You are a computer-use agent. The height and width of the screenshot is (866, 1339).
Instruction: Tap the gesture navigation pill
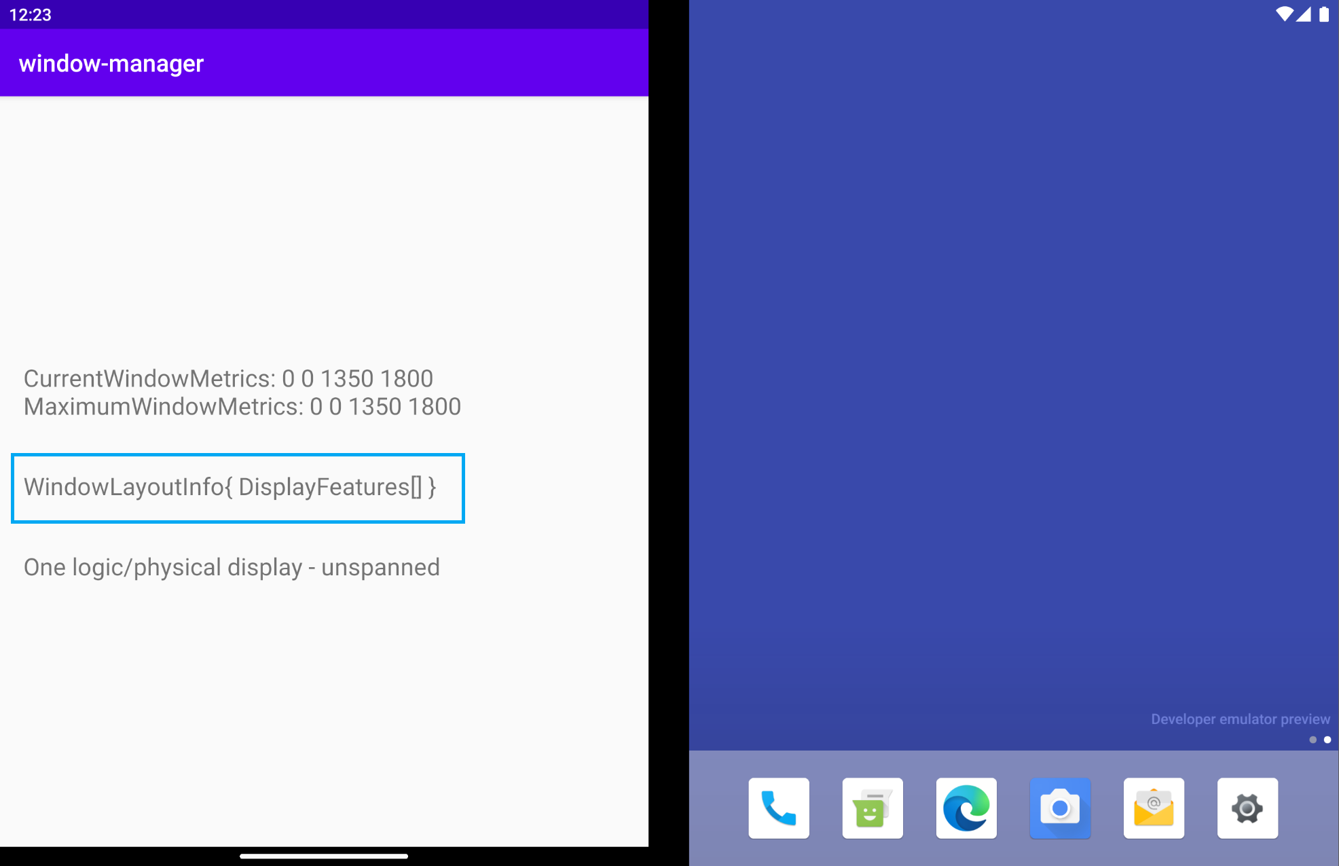[324, 856]
